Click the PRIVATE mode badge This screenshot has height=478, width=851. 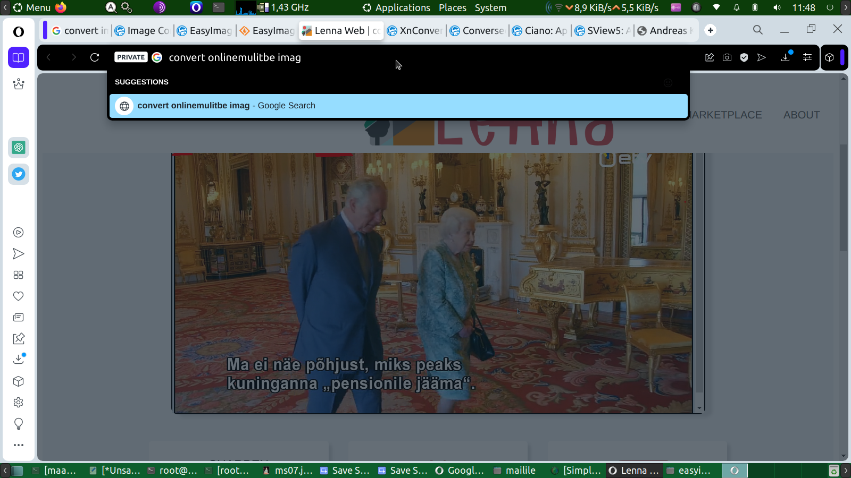[131, 57]
